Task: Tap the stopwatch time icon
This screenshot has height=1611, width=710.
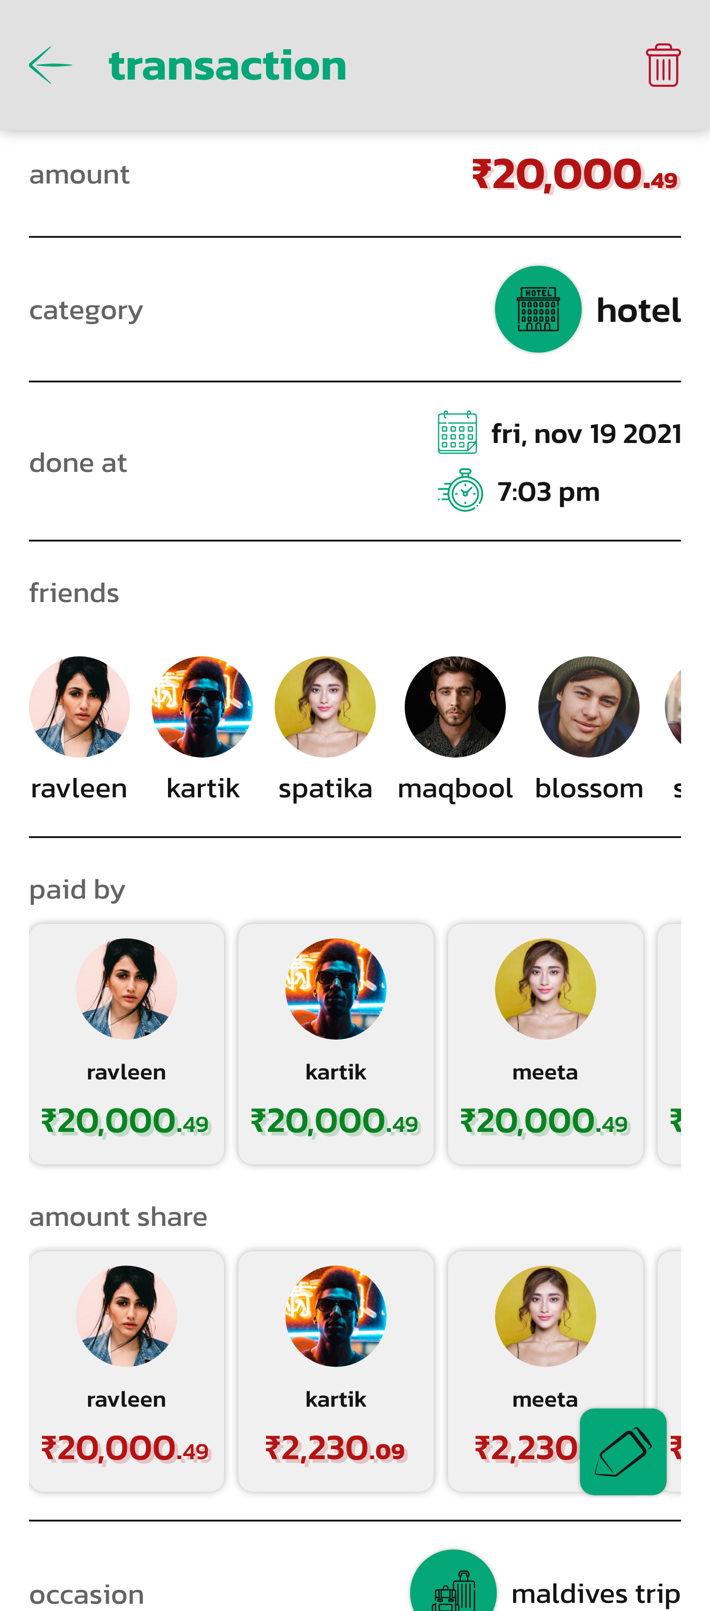Action: [461, 491]
